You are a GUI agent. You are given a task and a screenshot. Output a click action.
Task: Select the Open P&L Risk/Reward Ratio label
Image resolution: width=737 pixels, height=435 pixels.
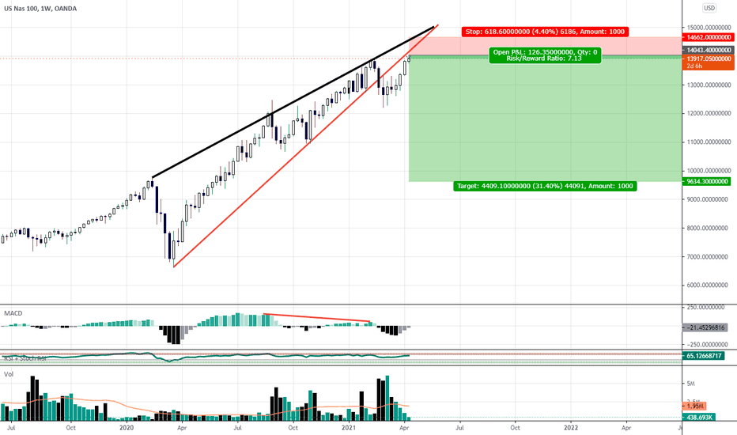[545, 55]
